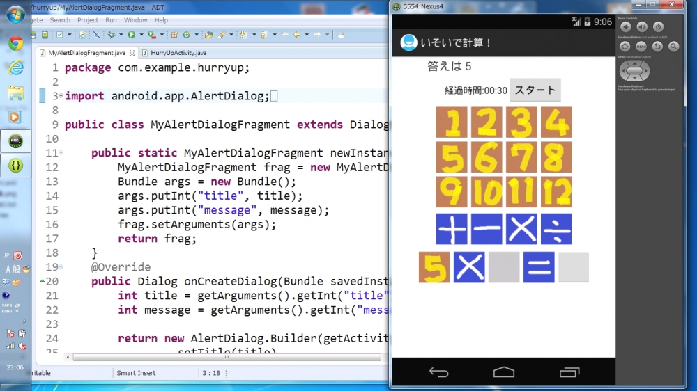697x391 pixels.
Task: Click the emulator volume down button
Action: point(627,27)
